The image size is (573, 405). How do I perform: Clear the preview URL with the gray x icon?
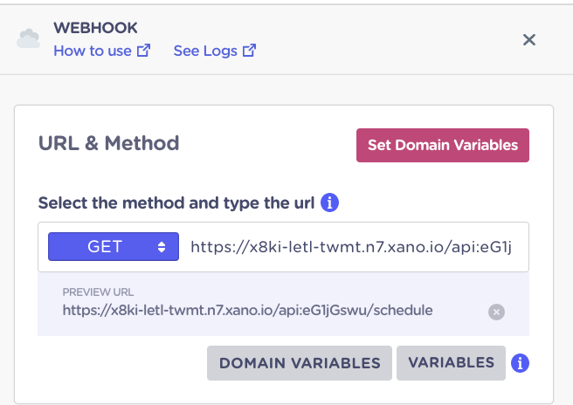(x=496, y=312)
